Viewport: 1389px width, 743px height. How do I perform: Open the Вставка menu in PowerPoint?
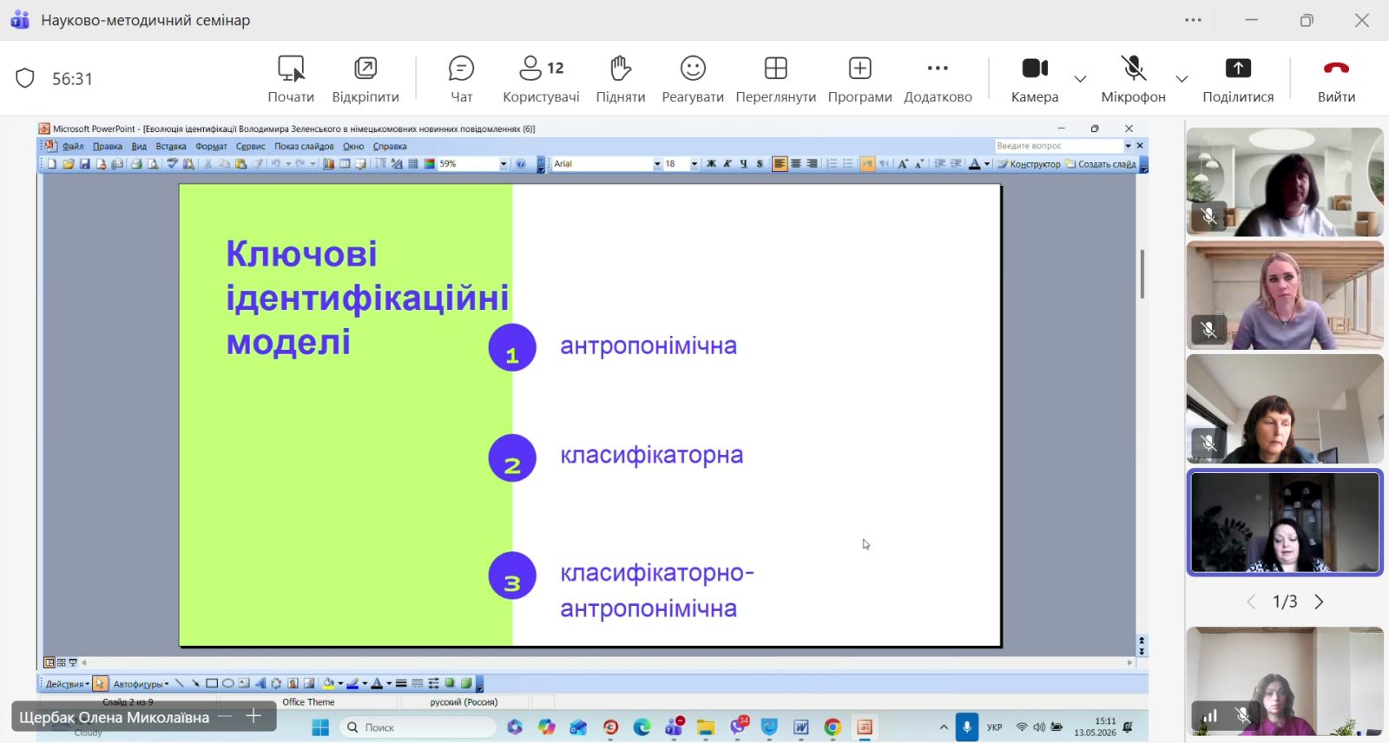[x=171, y=147]
